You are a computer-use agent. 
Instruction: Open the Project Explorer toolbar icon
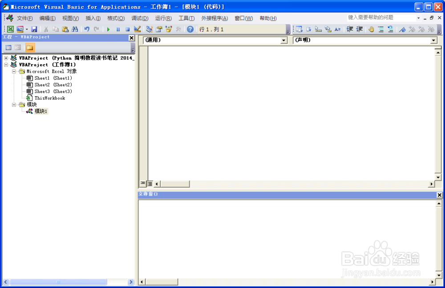[x=149, y=29]
